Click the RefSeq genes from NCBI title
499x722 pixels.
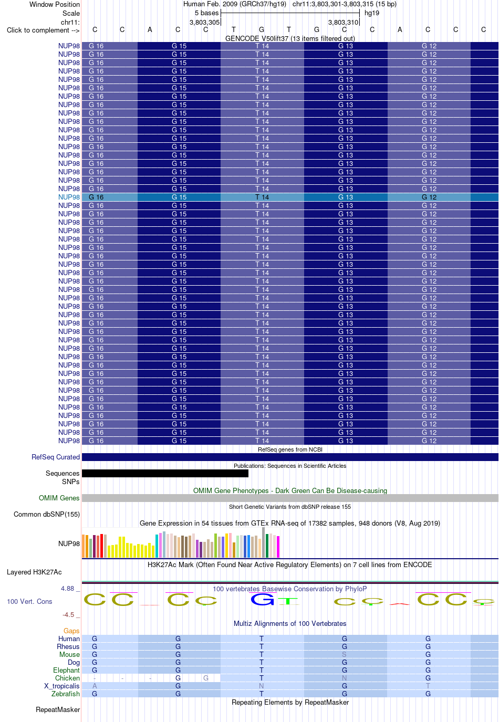(x=290, y=449)
